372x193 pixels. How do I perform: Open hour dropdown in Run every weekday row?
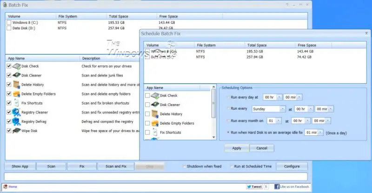pos(311,109)
